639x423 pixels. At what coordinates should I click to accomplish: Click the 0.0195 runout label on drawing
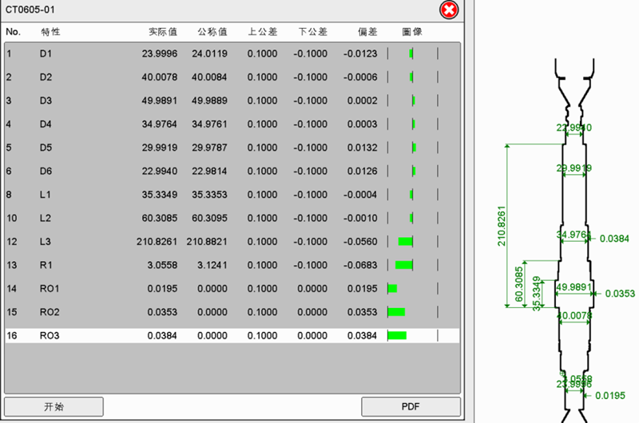tap(610, 395)
